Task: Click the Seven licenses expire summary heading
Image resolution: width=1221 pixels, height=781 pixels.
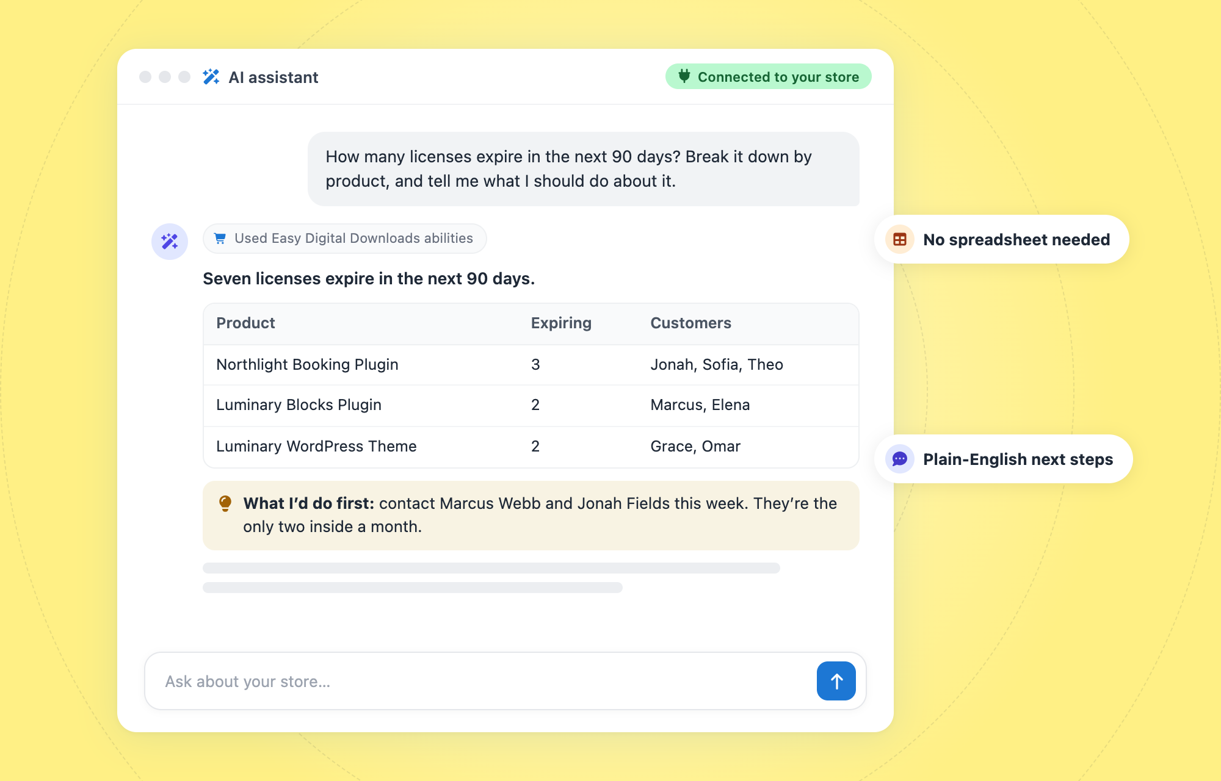Action: click(x=369, y=279)
